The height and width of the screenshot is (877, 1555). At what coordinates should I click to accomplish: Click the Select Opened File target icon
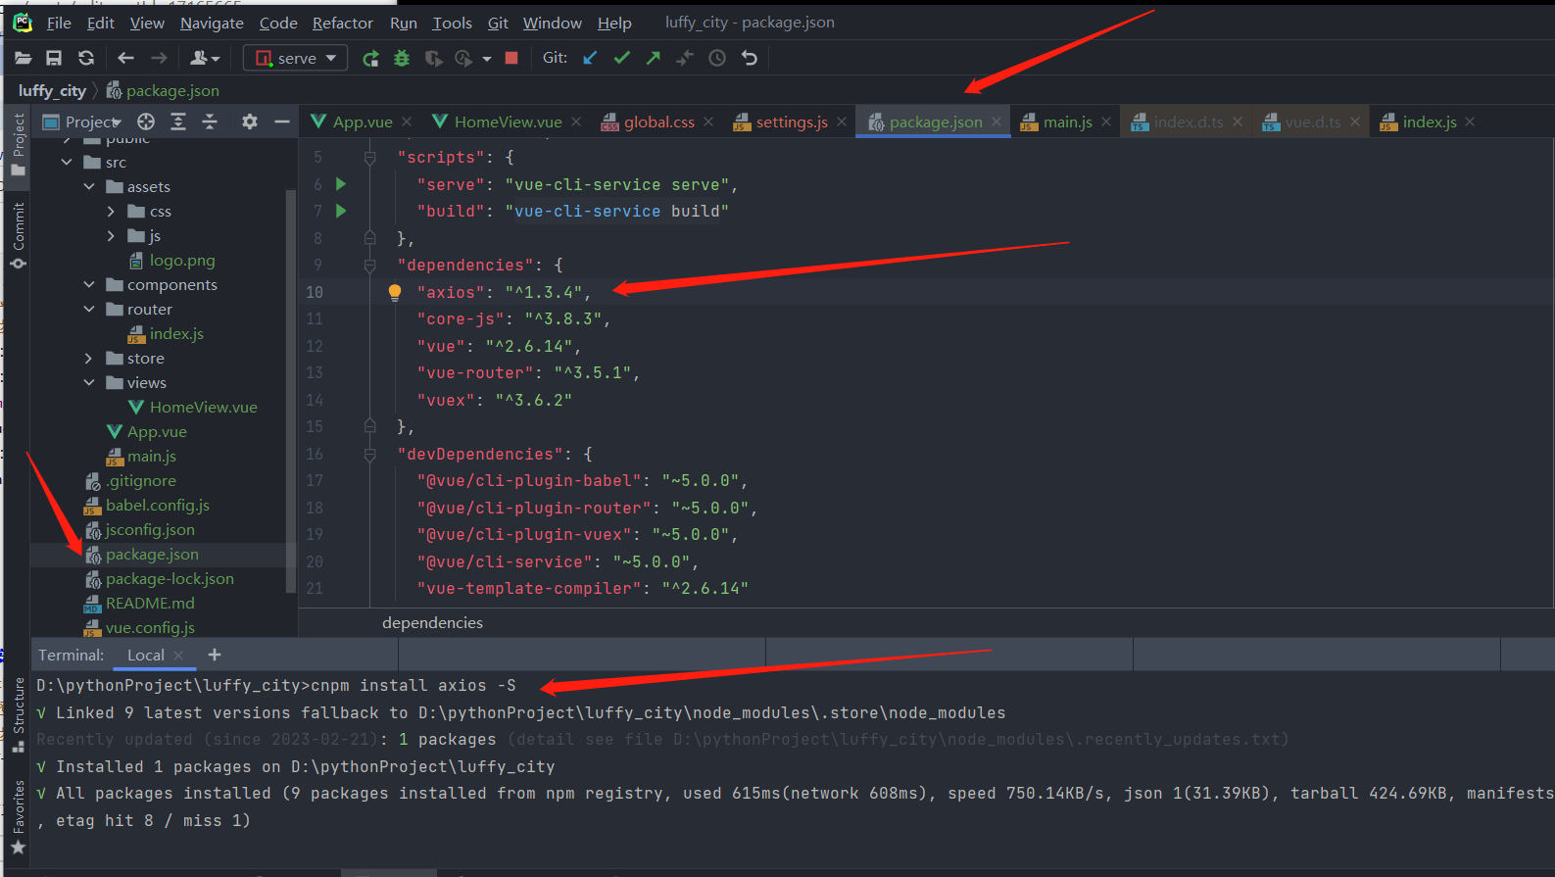pos(146,122)
